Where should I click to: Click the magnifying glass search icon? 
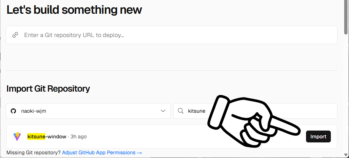[181, 111]
